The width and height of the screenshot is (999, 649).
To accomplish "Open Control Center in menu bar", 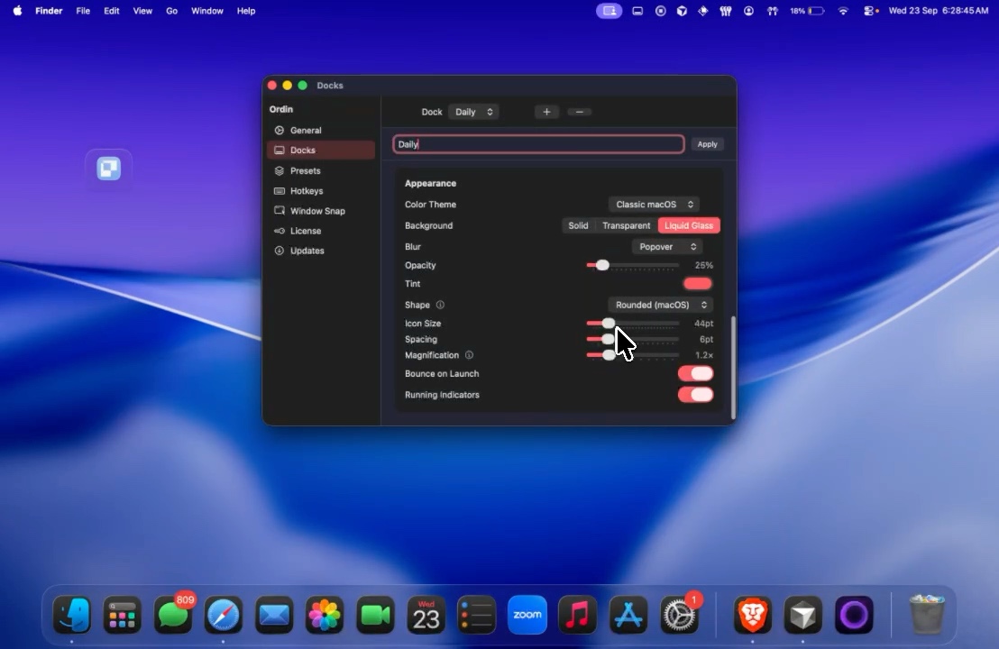I will click(870, 11).
